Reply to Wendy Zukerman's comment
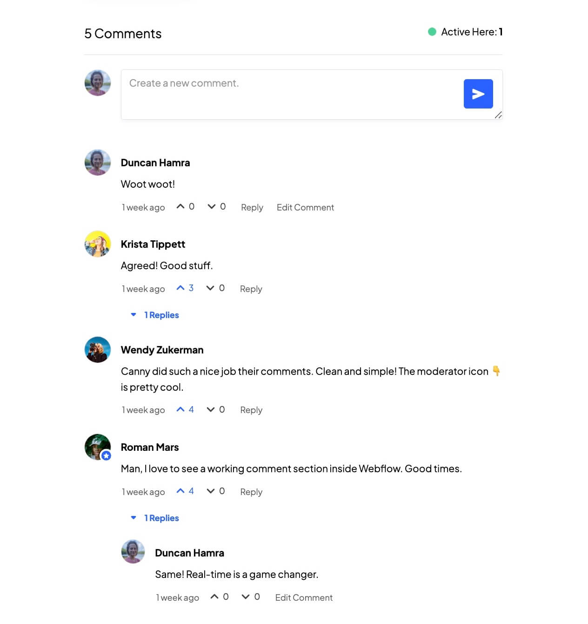The width and height of the screenshot is (588, 624). (251, 410)
